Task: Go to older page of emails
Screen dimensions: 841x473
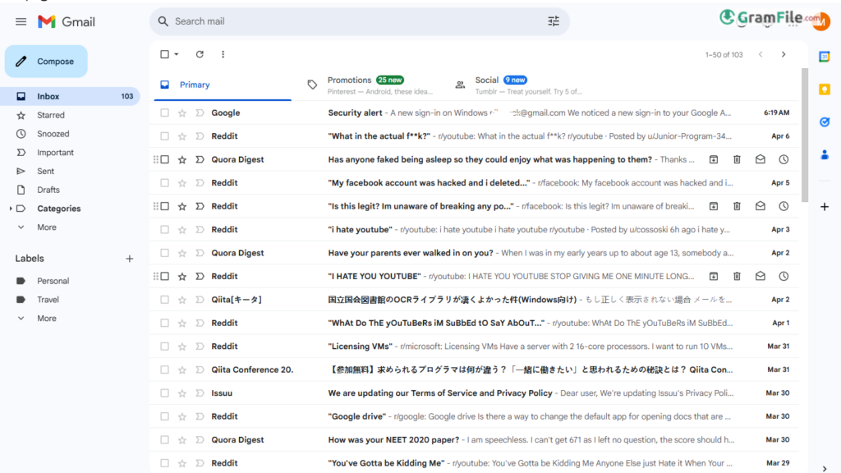Action: pos(784,55)
